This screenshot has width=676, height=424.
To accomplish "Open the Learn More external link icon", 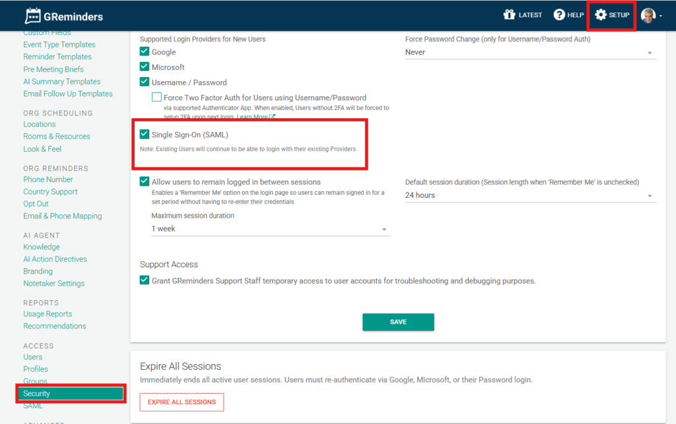I will (272, 117).
